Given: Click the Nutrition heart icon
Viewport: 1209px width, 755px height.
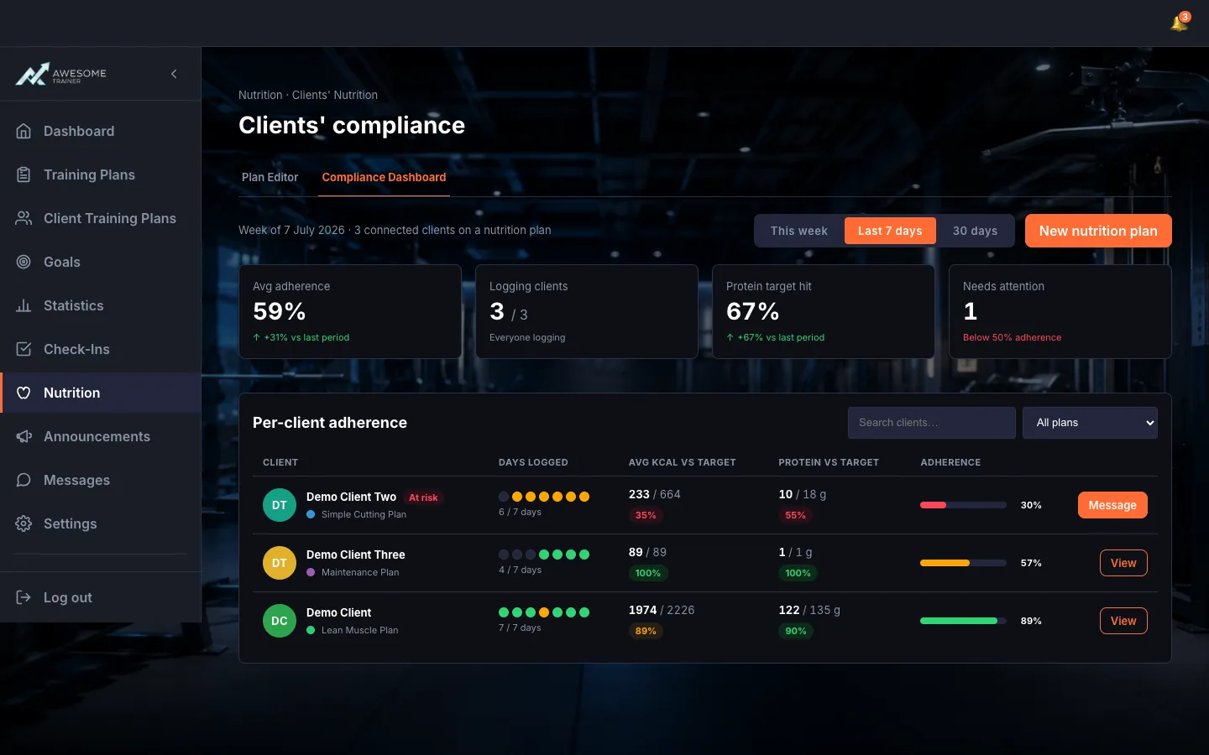Looking at the screenshot, I should pos(24,393).
